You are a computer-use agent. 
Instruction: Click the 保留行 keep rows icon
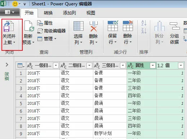[x=113, y=26]
